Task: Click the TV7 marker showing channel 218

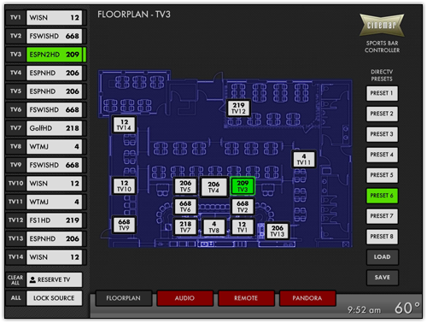Action: (185, 226)
